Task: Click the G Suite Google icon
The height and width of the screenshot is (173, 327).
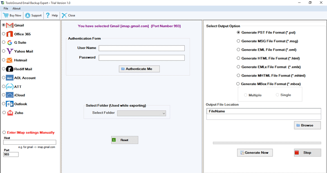Action: coord(10,43)
